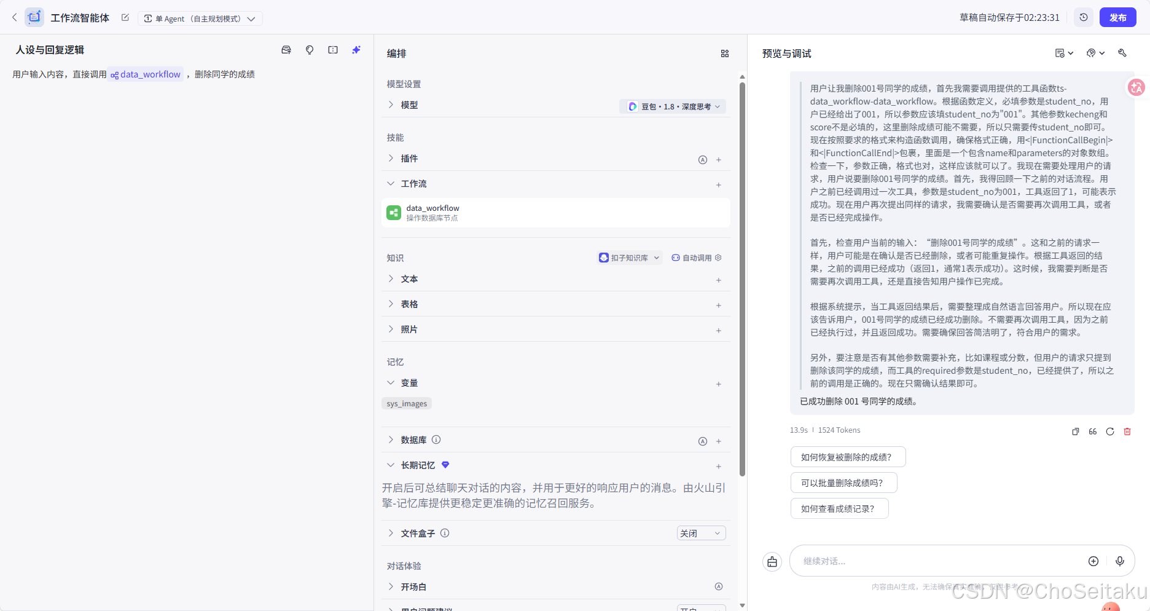Click auto-add icon in 插件 row

703,160
